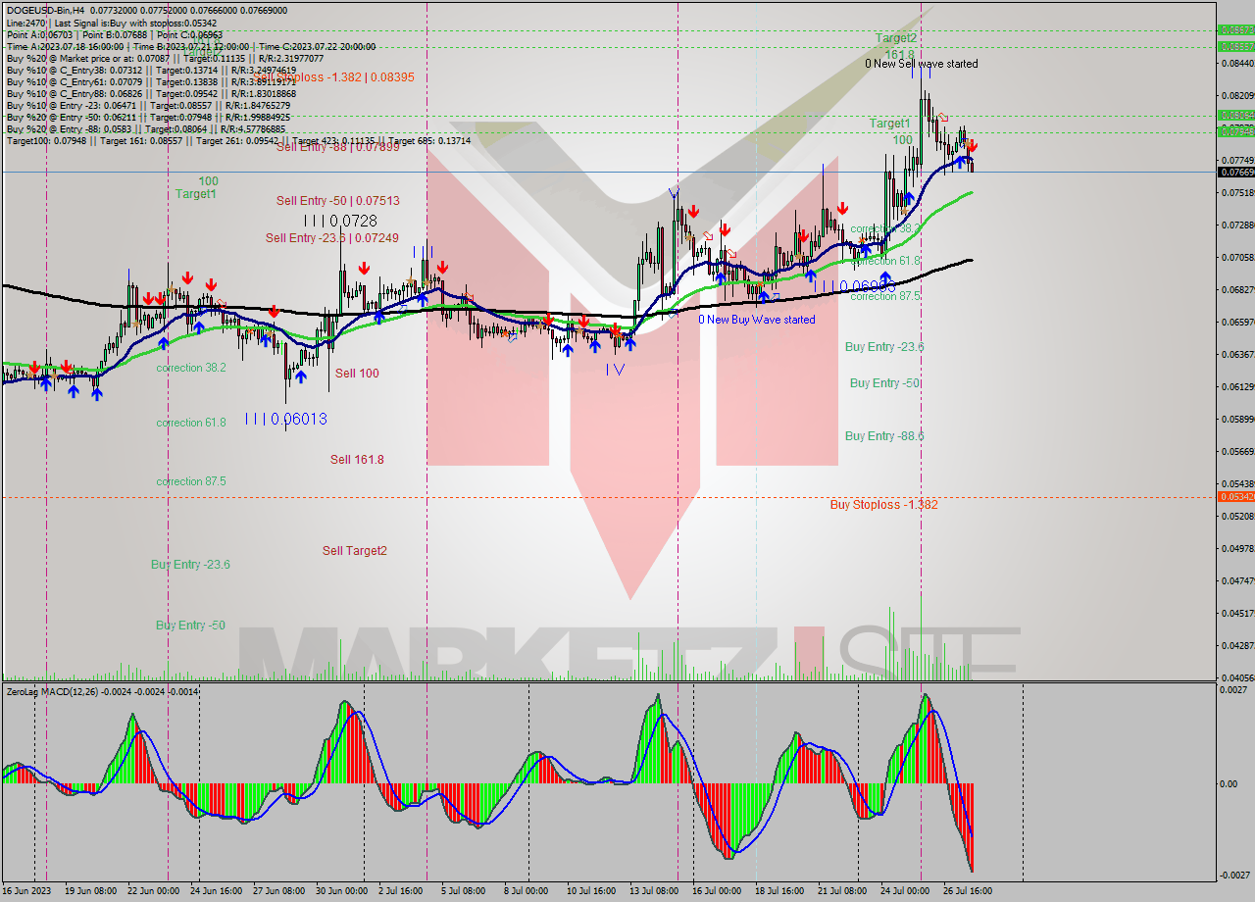Click the -0.0027 MACD axis label
1255x902 pixels.
(1232, 876)
